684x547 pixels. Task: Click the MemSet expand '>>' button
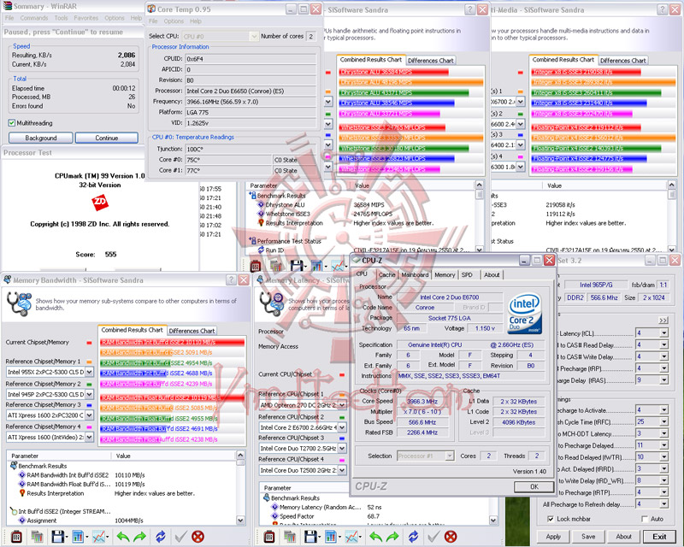pos(663,321)
